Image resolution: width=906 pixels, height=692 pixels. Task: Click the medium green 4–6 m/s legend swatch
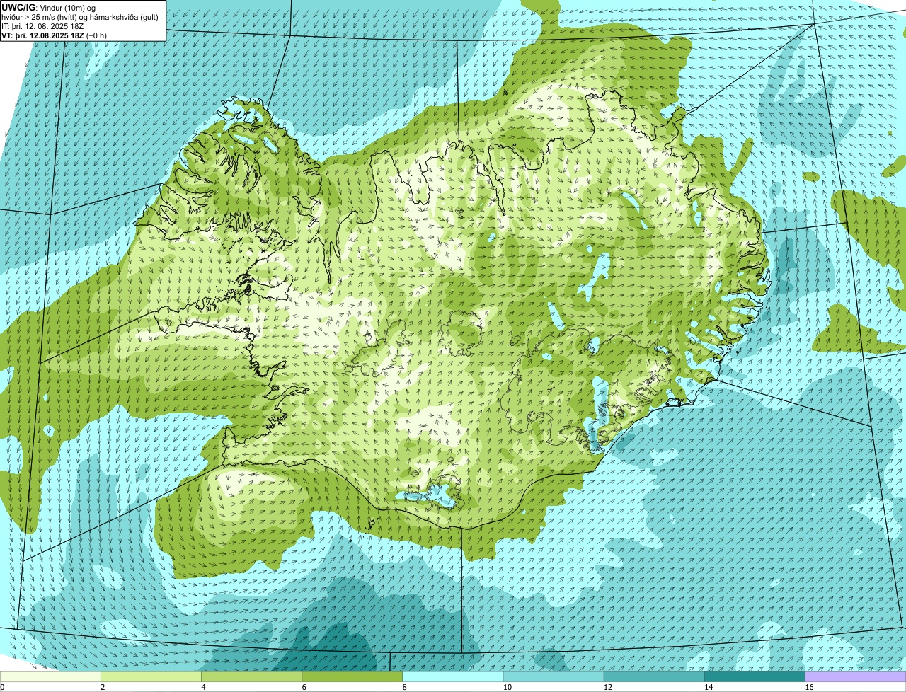[251, 676]
